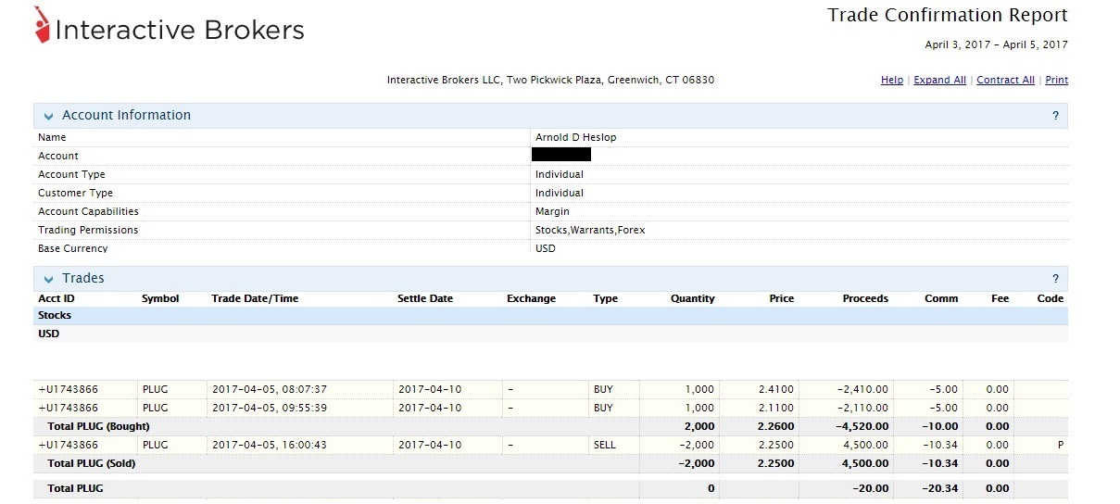Click the Expand All link
Image resolution: width=1120 pixels, height=504 pixels.
pos(939,81)
